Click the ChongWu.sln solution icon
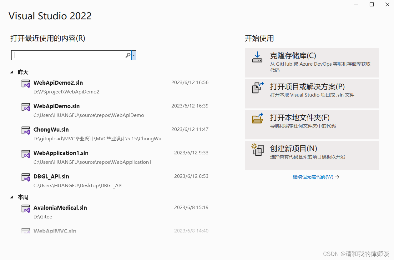 coord(26,130)
